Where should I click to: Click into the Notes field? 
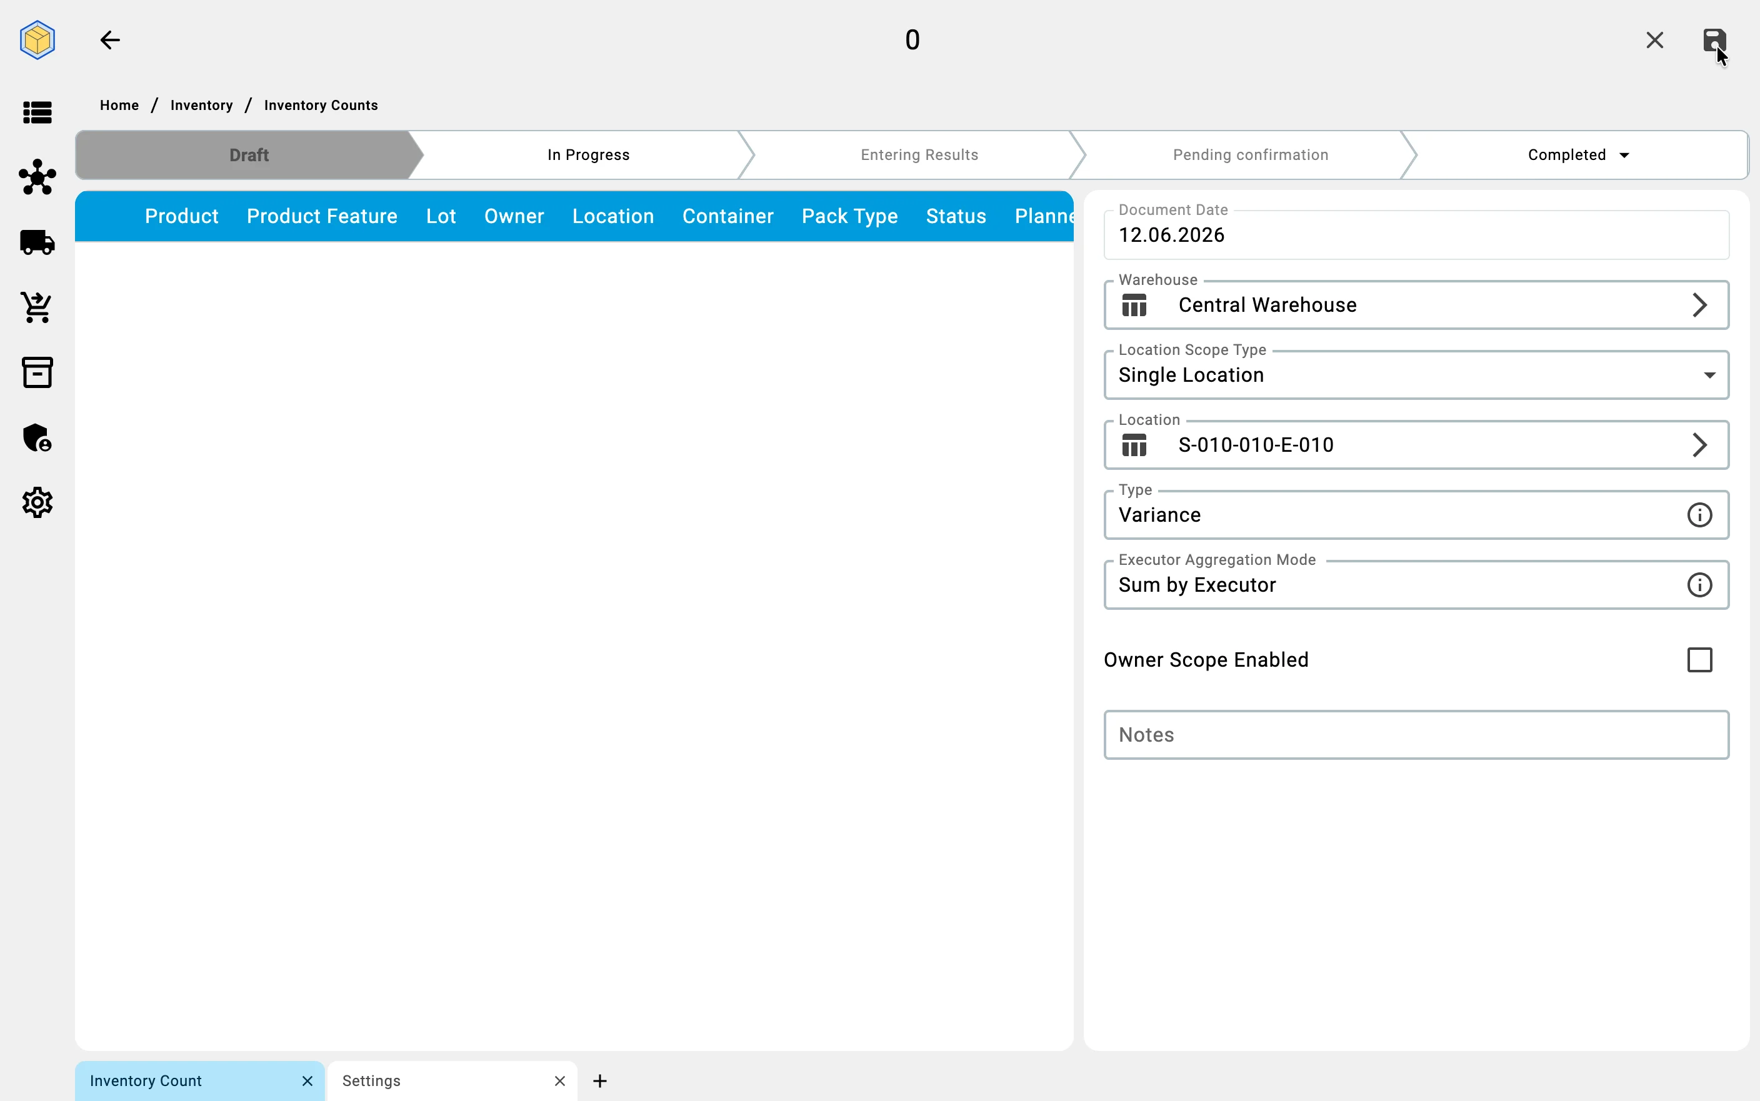1416,735
